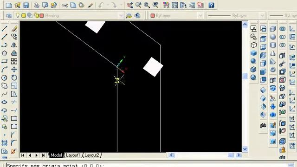Viewport: 297px width, 167px height.
Task: Select the Rectangle draw tool
Action: pos(4,61)
